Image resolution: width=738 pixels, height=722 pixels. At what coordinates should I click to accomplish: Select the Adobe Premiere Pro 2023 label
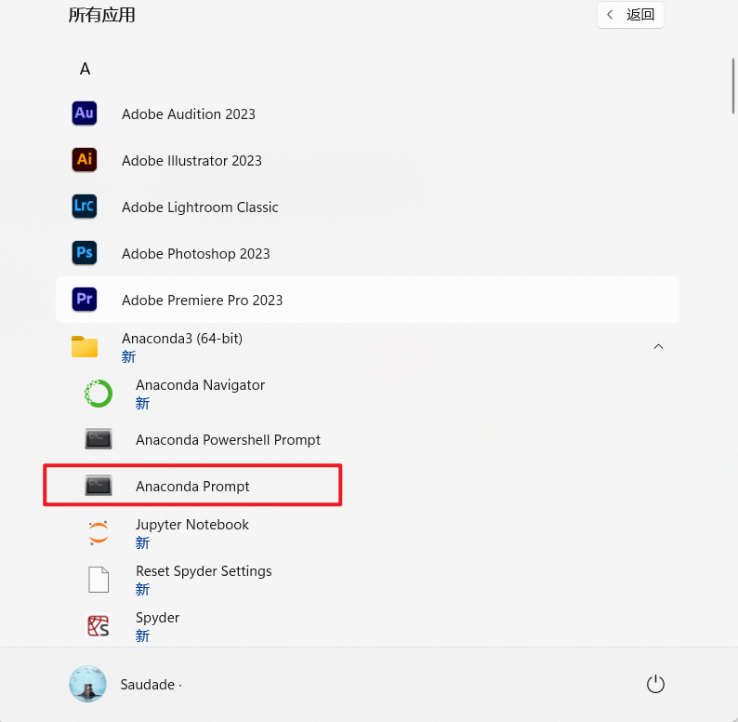(203, 301)
